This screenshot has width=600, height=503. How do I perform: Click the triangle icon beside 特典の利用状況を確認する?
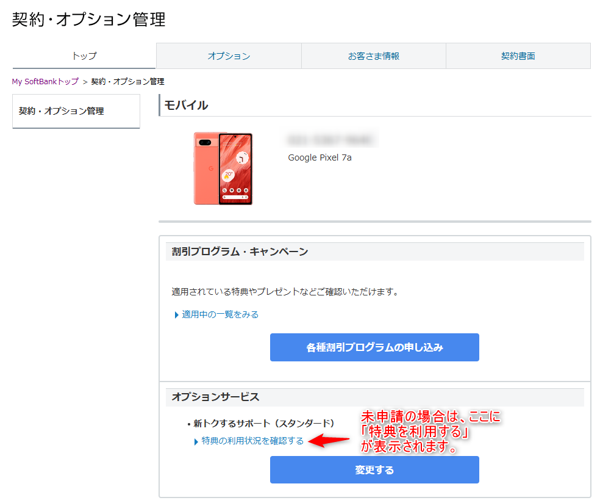[x=196, y=441]
